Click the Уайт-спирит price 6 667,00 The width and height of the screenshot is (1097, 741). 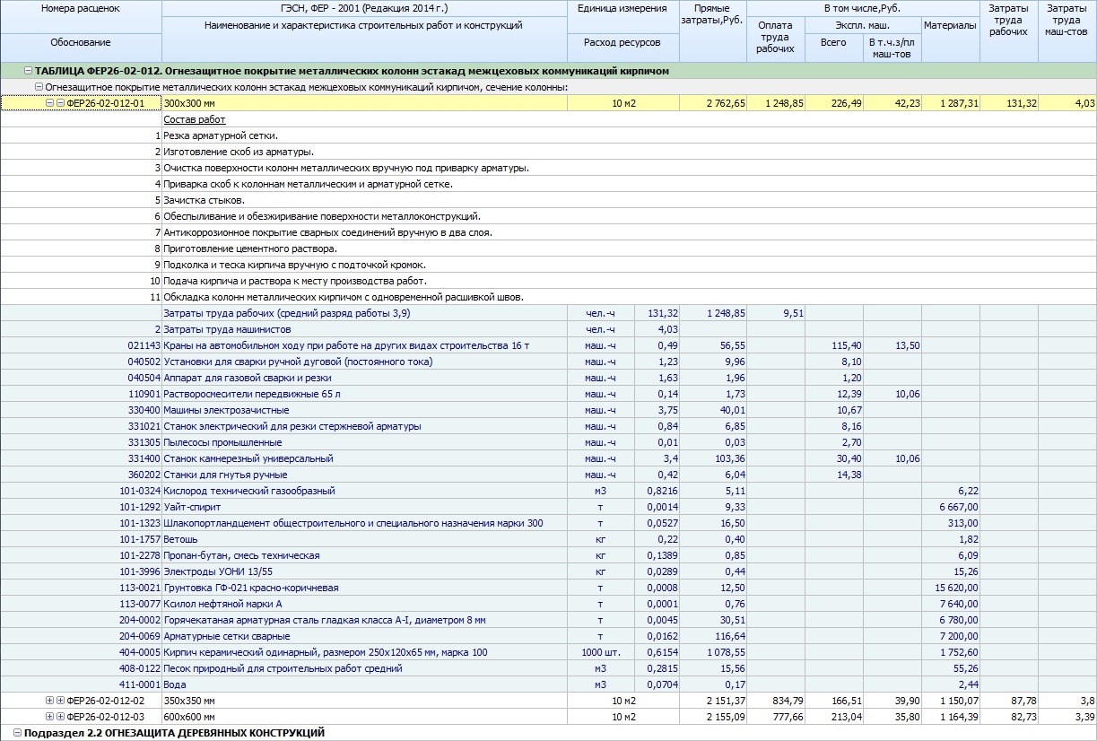(958, 507)
